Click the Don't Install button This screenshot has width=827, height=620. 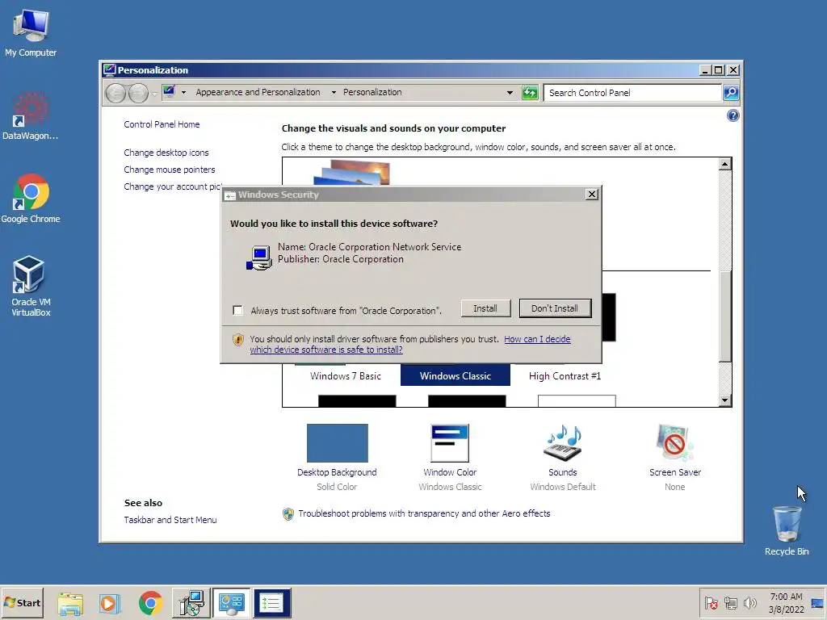pos(555,308)
